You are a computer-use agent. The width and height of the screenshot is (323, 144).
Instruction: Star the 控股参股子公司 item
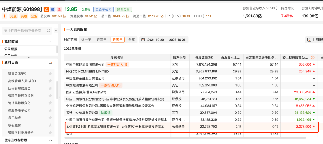(x=50, y=110)
